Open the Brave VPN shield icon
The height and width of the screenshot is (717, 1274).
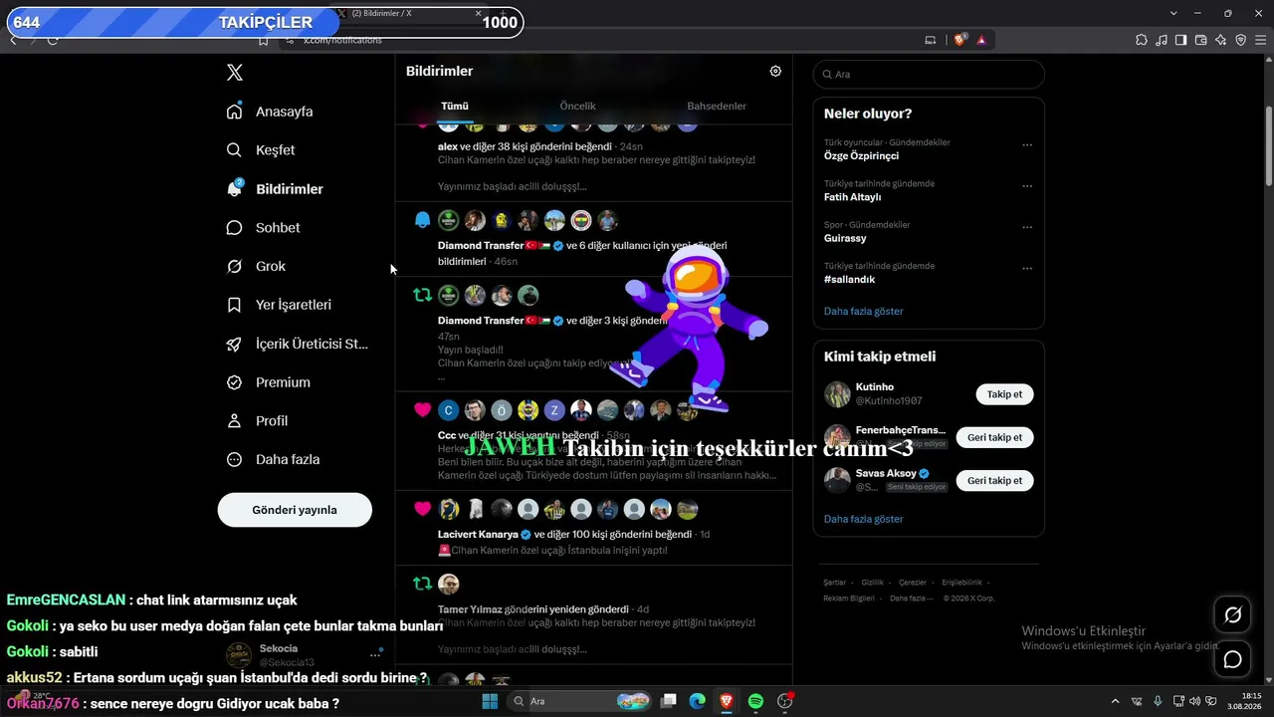(1241, 40)
